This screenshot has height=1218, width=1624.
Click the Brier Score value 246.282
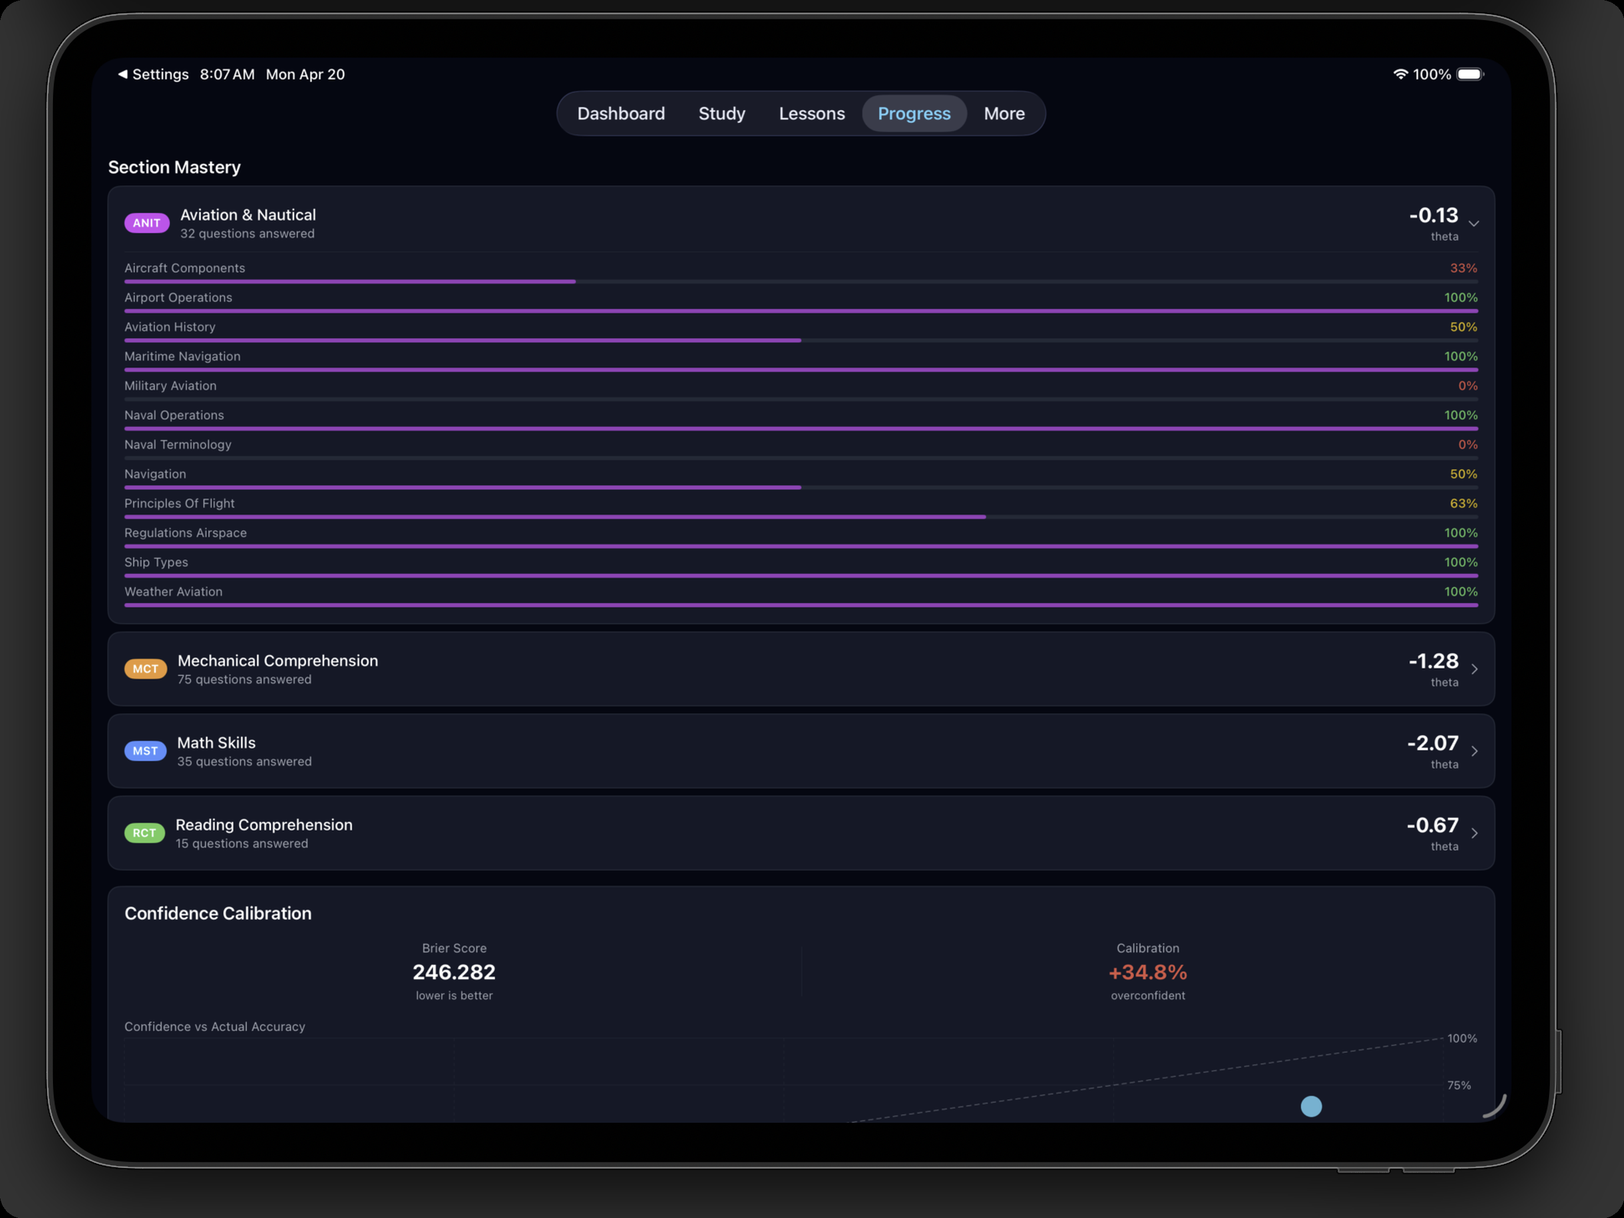454,972
